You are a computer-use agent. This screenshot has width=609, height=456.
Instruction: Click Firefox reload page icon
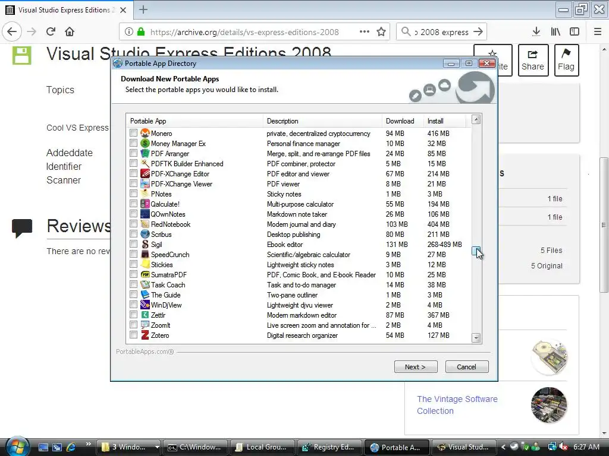51,32
